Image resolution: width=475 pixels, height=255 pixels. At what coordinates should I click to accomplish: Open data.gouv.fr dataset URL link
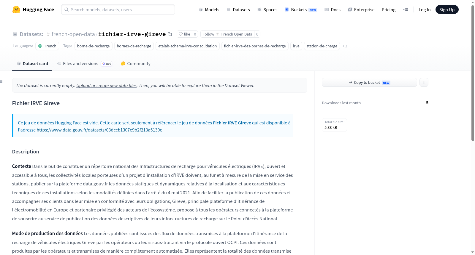coord(99,130)
